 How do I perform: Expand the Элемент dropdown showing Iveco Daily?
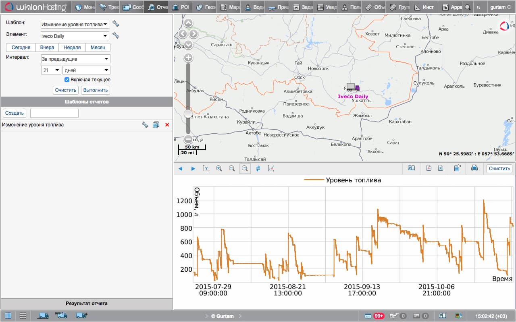[75, 36]
